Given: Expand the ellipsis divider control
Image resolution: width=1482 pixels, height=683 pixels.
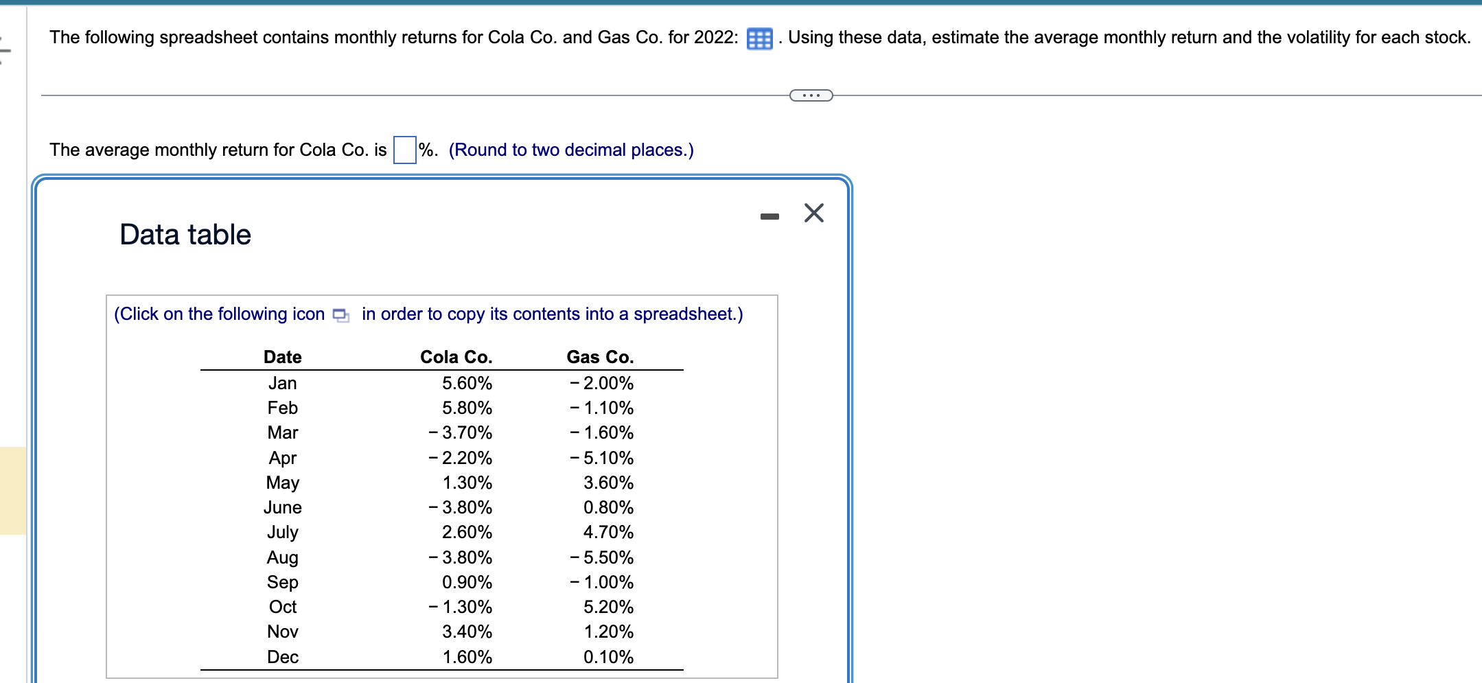Looking at the screenshot, I should [810, 95].
